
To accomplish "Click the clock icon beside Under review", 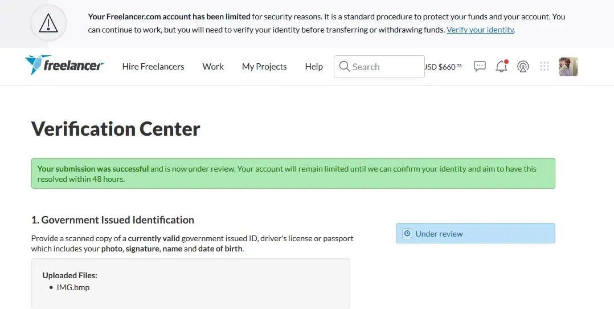I will coord(407,234).
